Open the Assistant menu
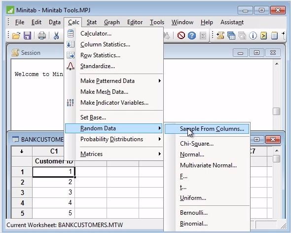This screenshot has height=233, width=291. coord(232,22)
